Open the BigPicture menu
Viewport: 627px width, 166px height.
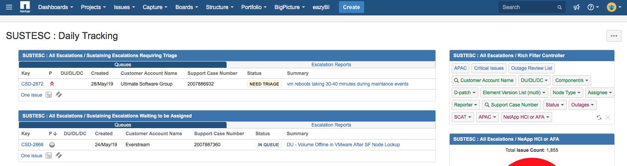tap(290, 7)
